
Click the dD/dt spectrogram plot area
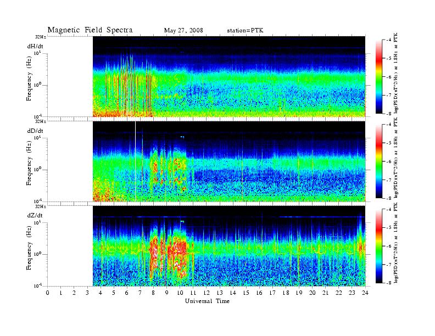[229, 161]
